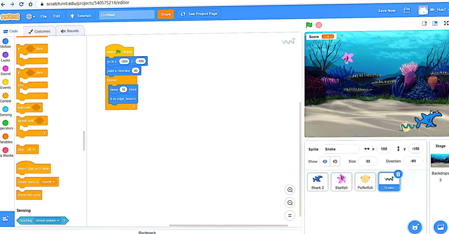This screenshot has height=234, width=449.
Task: Hide the sprite using the crossed-eye icon
Action: click(335, 161)
